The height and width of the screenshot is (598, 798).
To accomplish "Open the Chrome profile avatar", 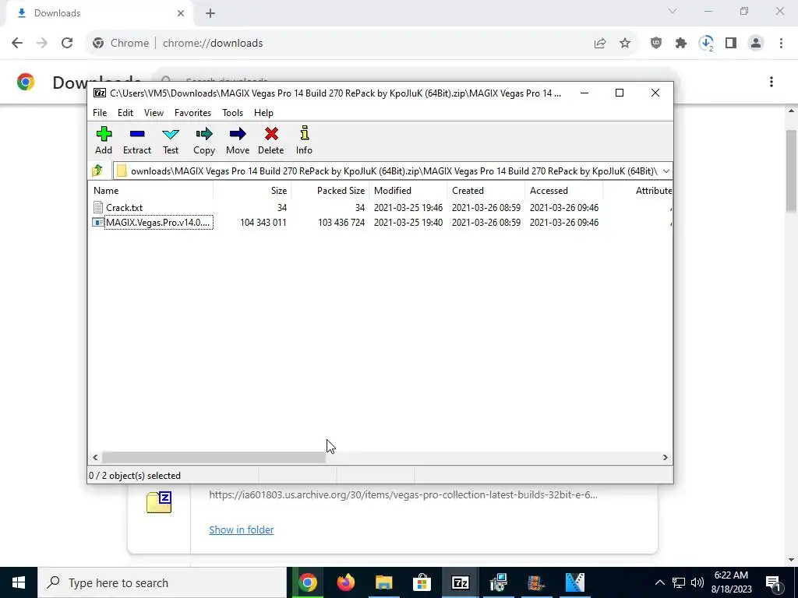I will (756, 44).
